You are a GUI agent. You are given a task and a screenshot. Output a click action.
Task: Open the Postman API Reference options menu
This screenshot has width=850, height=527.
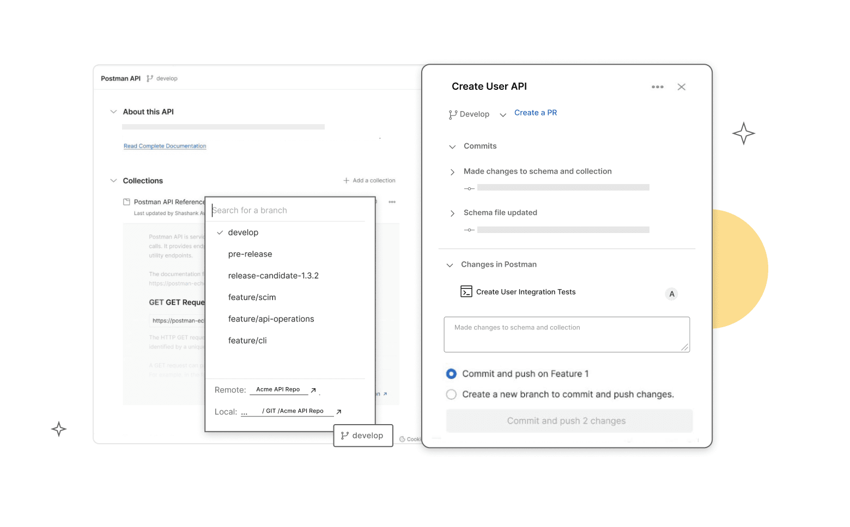392,202
